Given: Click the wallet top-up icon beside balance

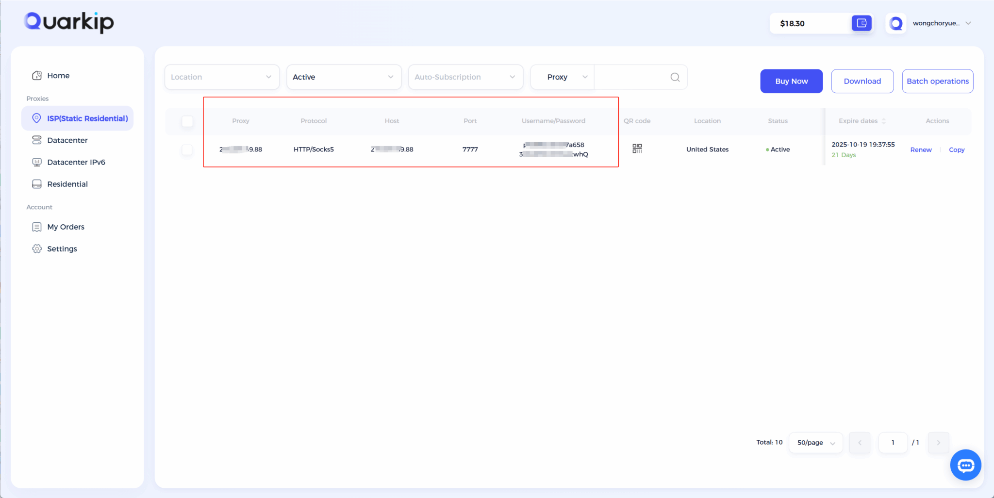Looking at the screenshot, I should [x=861, y=23].
